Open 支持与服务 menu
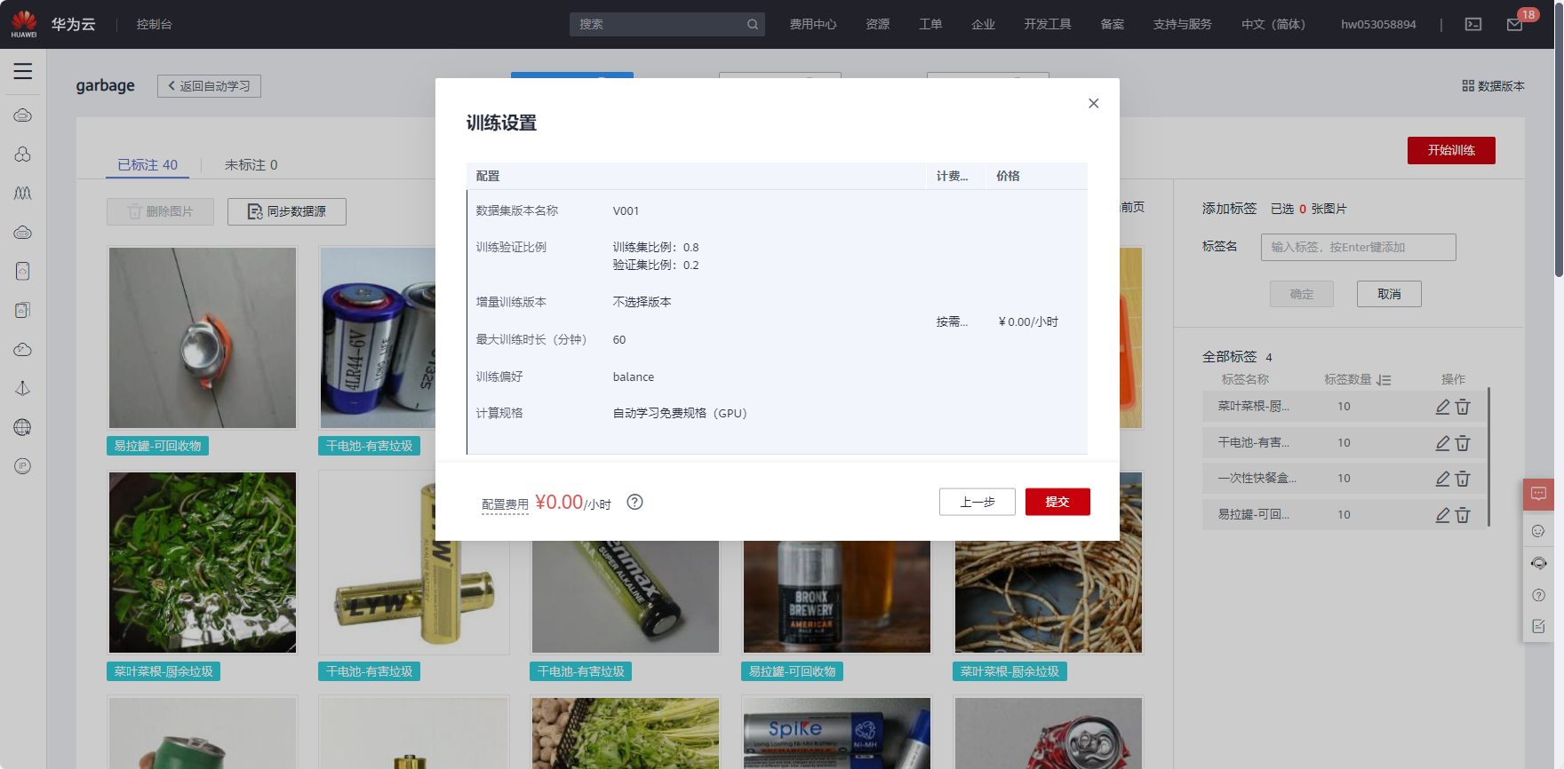 pos(1182,25)
